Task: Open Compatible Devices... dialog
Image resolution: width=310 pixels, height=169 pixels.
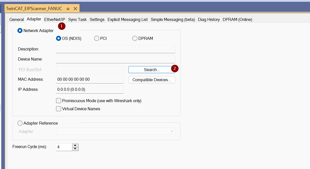Action: [152, 80]
